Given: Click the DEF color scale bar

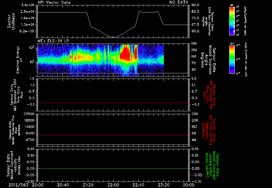Looking at the screenshot, I should point(232,59).
